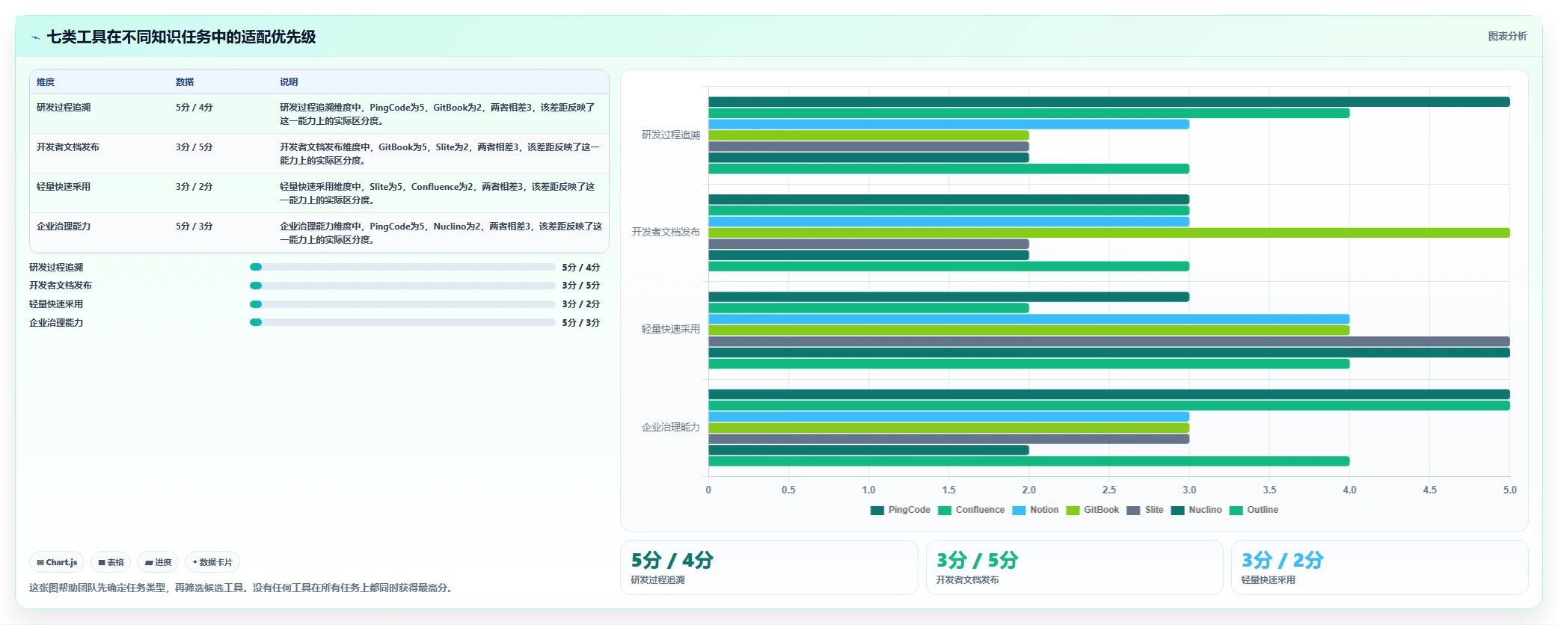Viewport: 1558px width, 625px height.
Task: Select the 进度 chip
Action: pyautogui.click(x=158, y=562)
